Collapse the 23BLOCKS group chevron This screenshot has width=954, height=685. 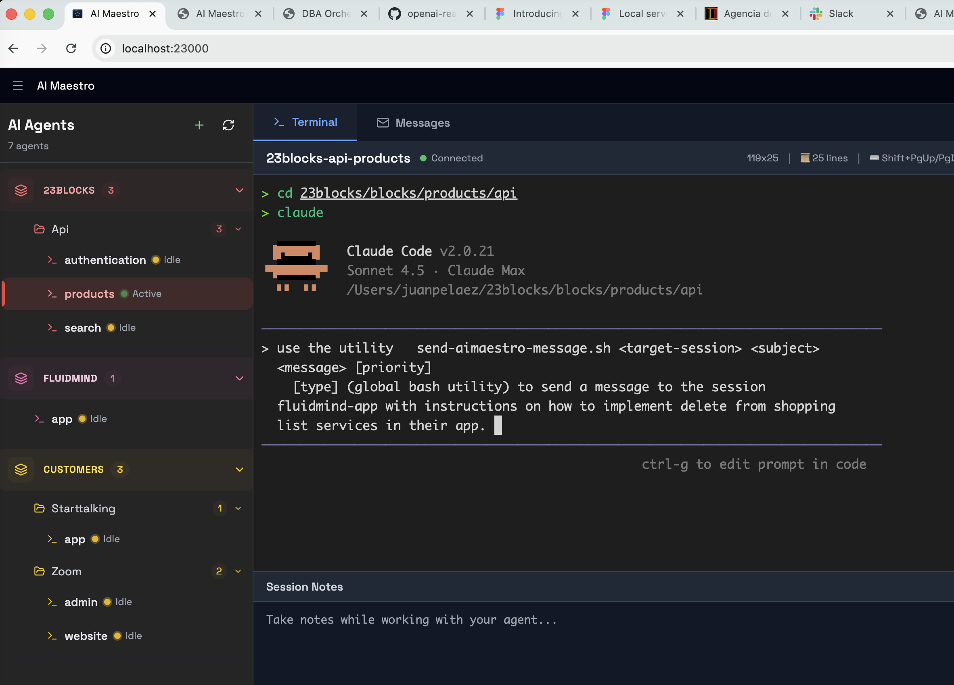click(x=240, y=190)
